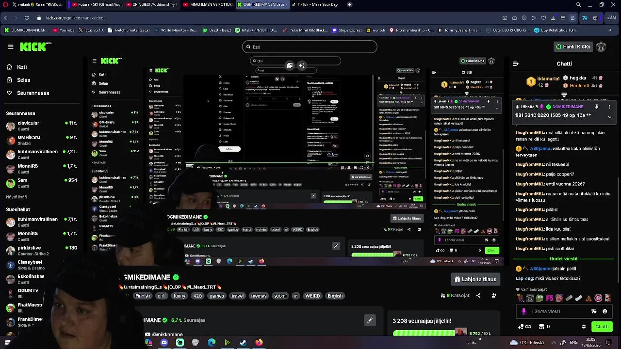Switch to IMMU ILMEN VS POTTUK tab
This screenshot has height=349, width=621.
[209, 4]
